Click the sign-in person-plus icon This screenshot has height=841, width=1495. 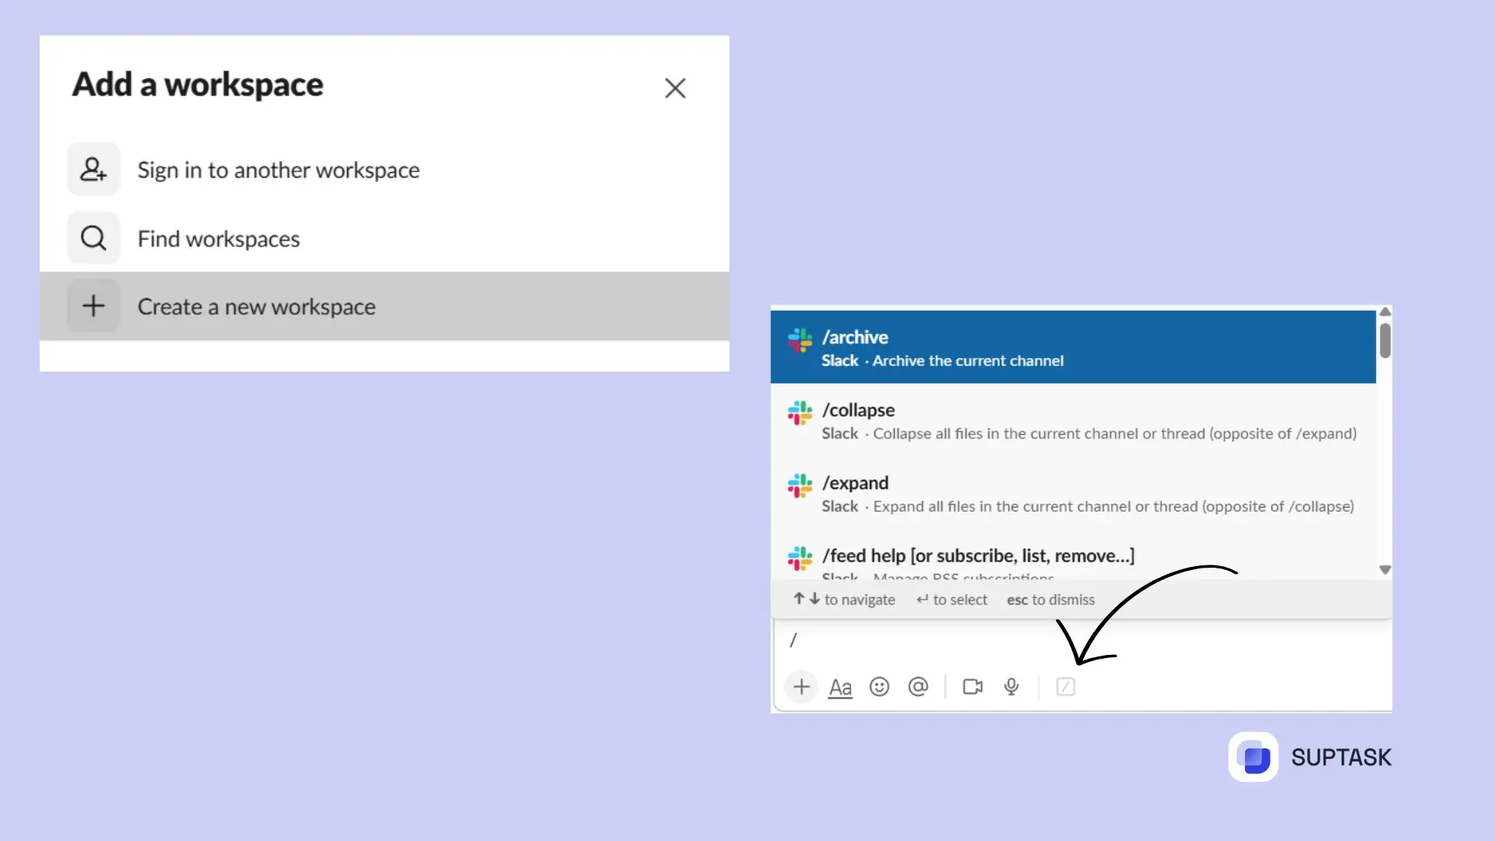(93, 169)
